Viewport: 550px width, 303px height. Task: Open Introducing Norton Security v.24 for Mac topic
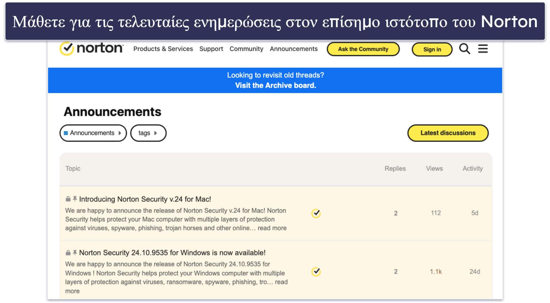point(145,199)
